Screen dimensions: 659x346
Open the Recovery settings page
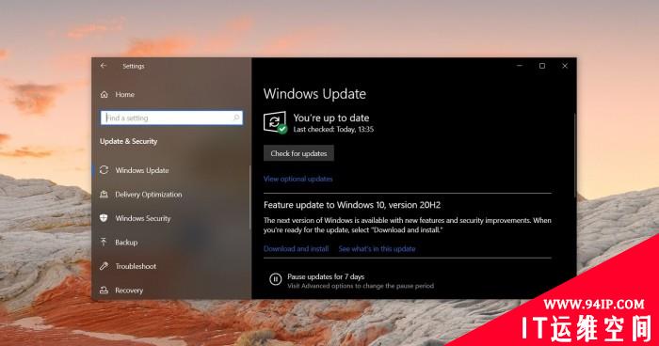click(171, 291)
